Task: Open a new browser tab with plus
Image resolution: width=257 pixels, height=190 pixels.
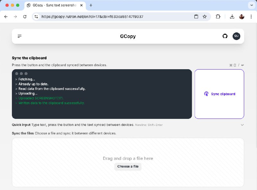Action: coord(91,5)
